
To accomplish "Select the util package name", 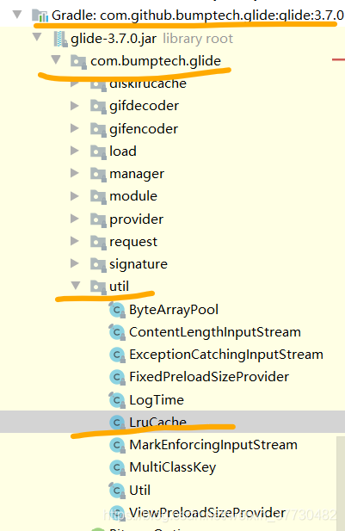I will (x=120, y=287).
